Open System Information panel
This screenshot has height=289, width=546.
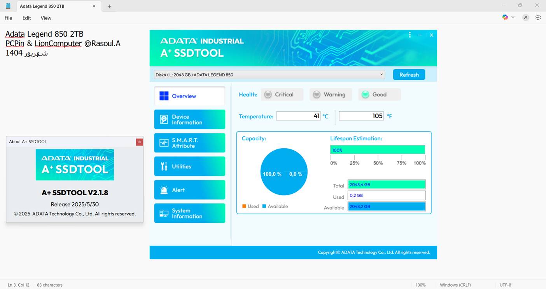(x=189, y=213)
